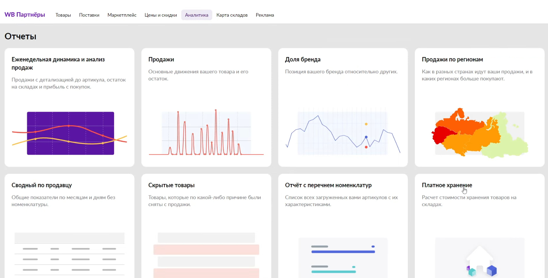Viewport: 548px width, 278px height.
Task: Open the Отчёт с перечнем номенклатур title
Action: click(x=328, y=185)
